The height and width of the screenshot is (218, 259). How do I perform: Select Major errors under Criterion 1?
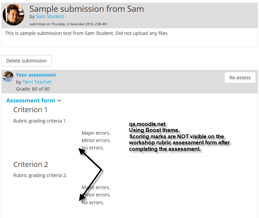(x=96, y=133)
